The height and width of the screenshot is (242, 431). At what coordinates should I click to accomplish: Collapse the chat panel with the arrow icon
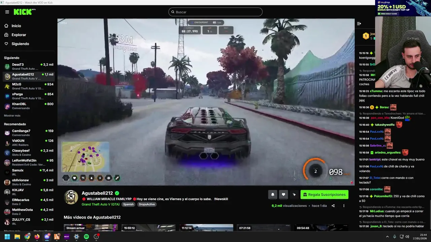[359, 24]
